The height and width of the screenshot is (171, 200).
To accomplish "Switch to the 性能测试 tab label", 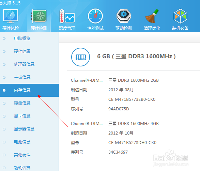I will coord(95,28).
